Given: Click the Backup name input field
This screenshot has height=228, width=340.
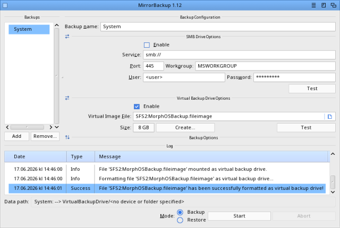Looking at the screenshot, I should [x=218, y=27].
